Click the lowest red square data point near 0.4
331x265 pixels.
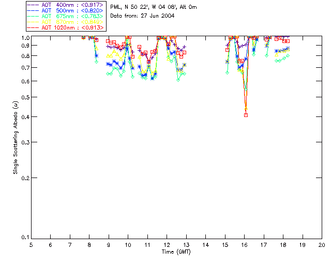pos(246,115)
